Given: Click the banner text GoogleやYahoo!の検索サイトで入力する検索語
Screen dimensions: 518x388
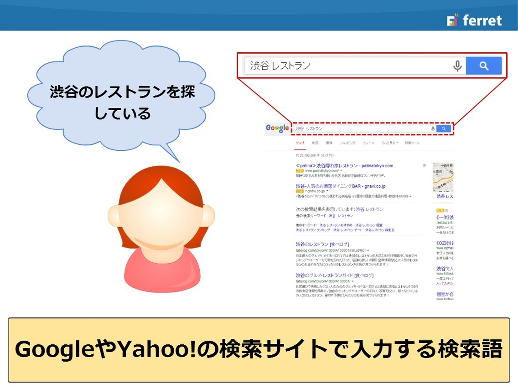Looking at the screenshot, I should 259,349.
